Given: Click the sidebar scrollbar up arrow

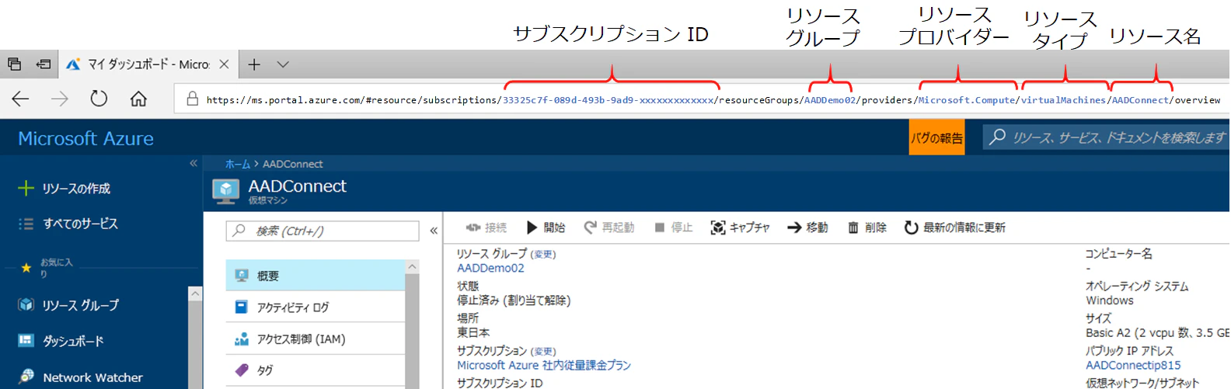Looking at the screenshot, I should click(195, 293).
